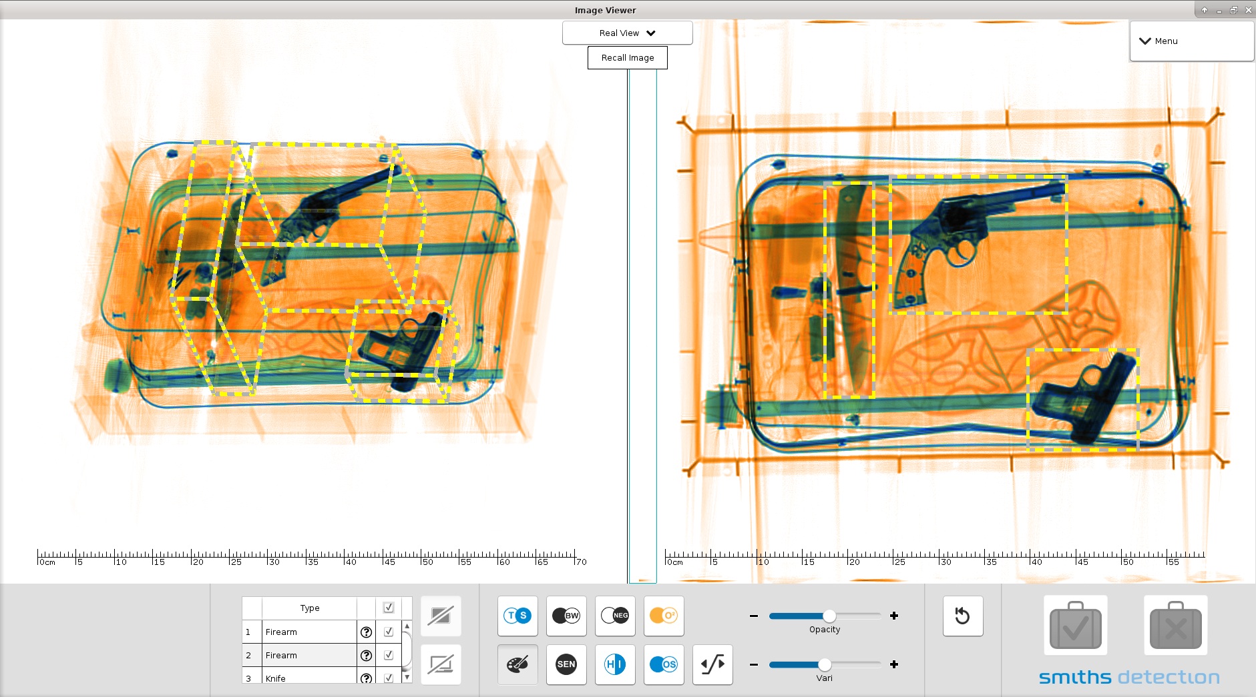Uncheck the first Firearm detection
Screen dimensions: 1256x697
click(387, 632)
